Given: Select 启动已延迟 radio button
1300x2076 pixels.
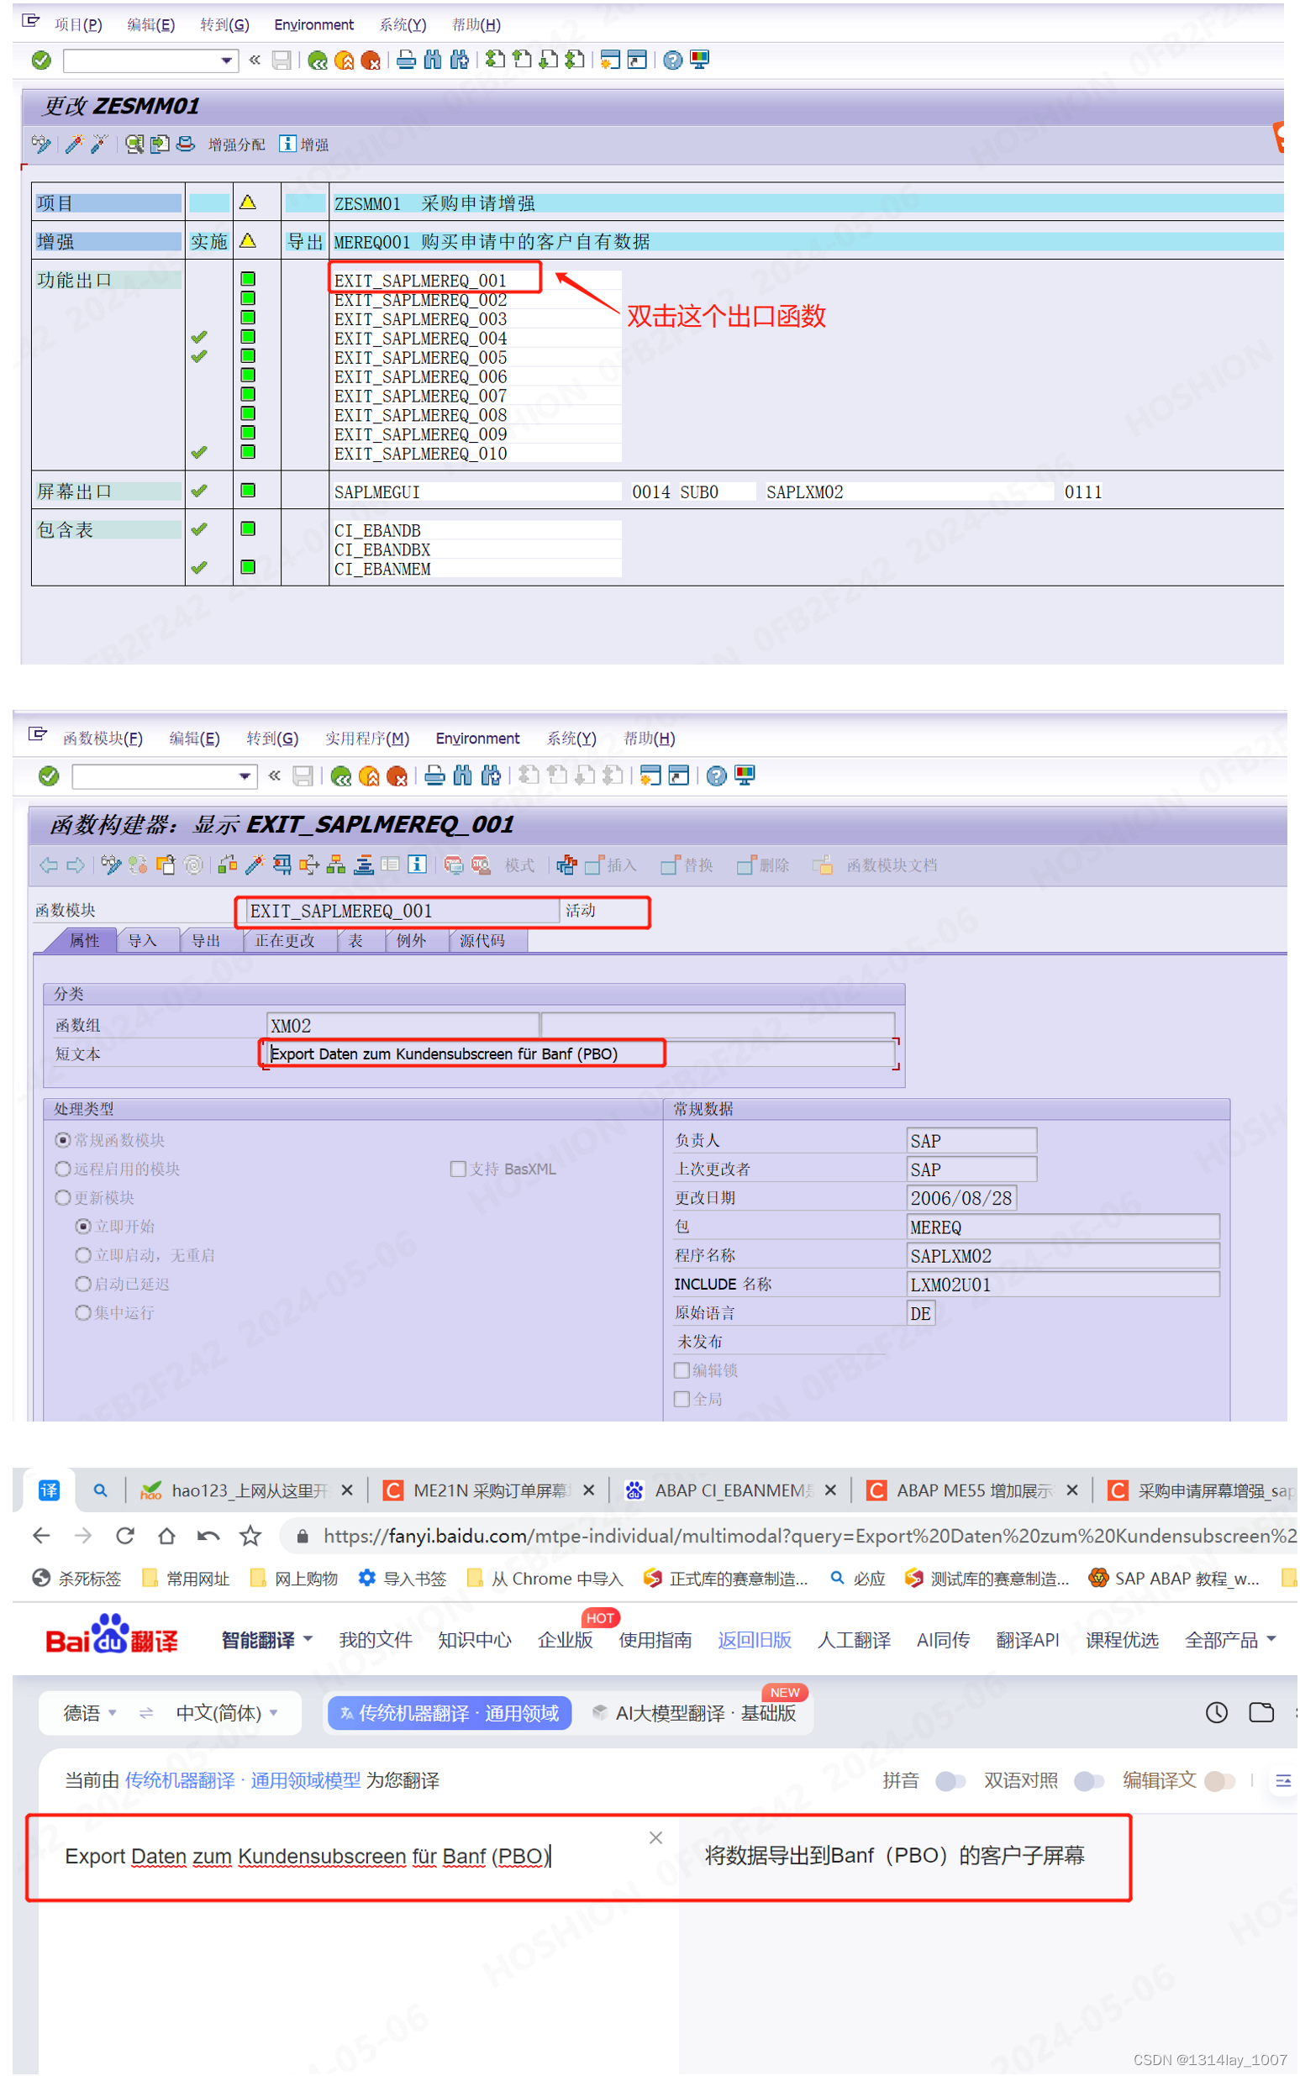Looking at the screenshot, I should [x=83, y=1285].
